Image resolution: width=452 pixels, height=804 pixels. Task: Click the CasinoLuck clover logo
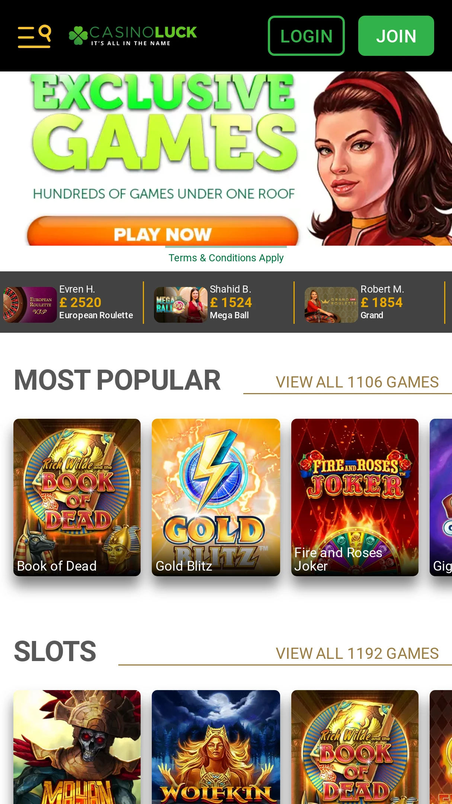pyautogui.click(x=133, y=36)
